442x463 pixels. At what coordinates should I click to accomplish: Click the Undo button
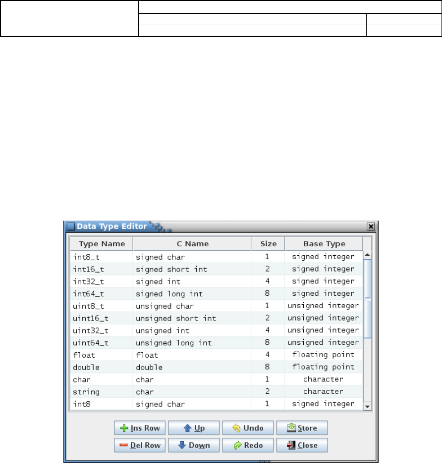(248, 428)
